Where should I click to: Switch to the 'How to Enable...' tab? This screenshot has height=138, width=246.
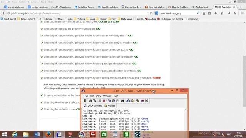[178, 7]
